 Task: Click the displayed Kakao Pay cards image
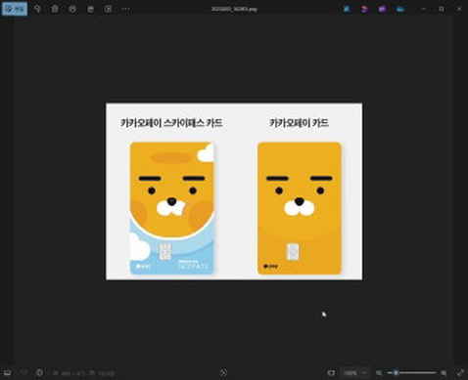[x=234, y=191]
